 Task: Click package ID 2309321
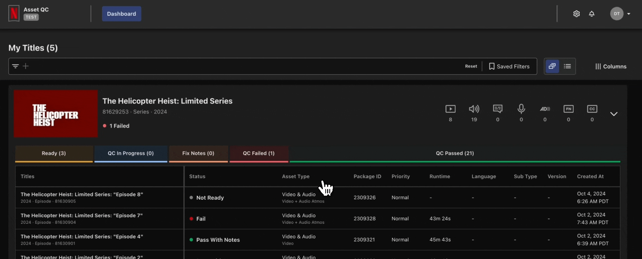tap(364, 240)
